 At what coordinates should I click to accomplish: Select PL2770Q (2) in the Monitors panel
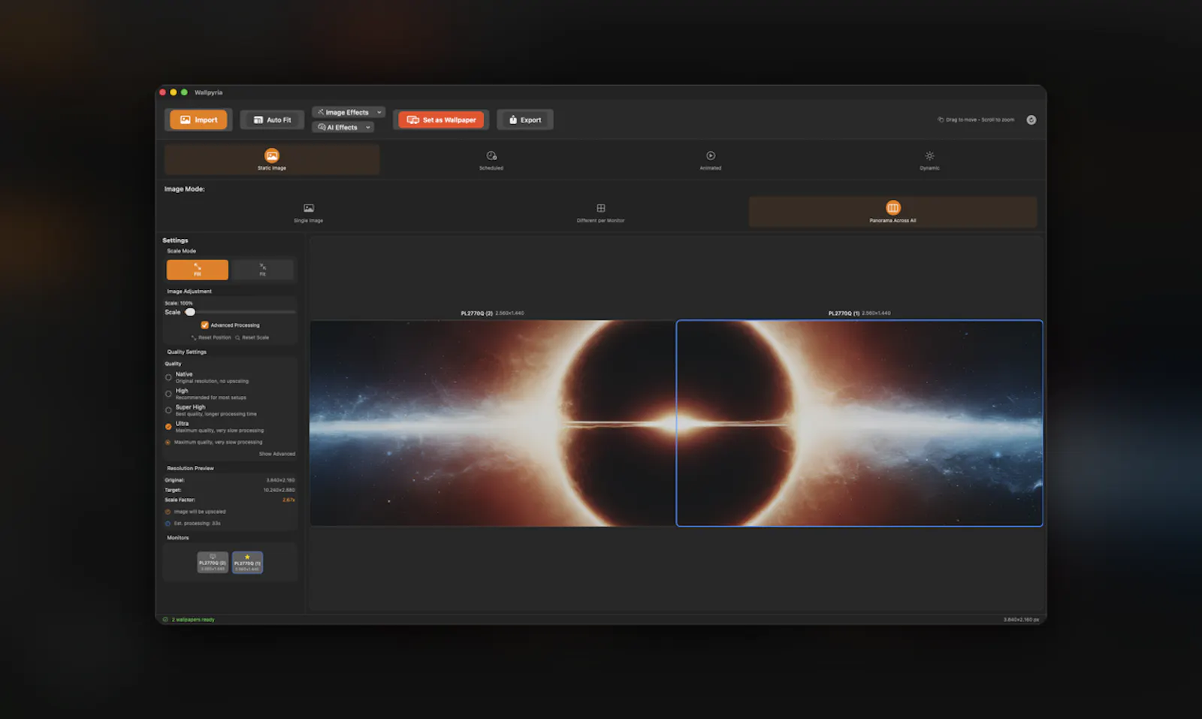click(x=213, y=563)
